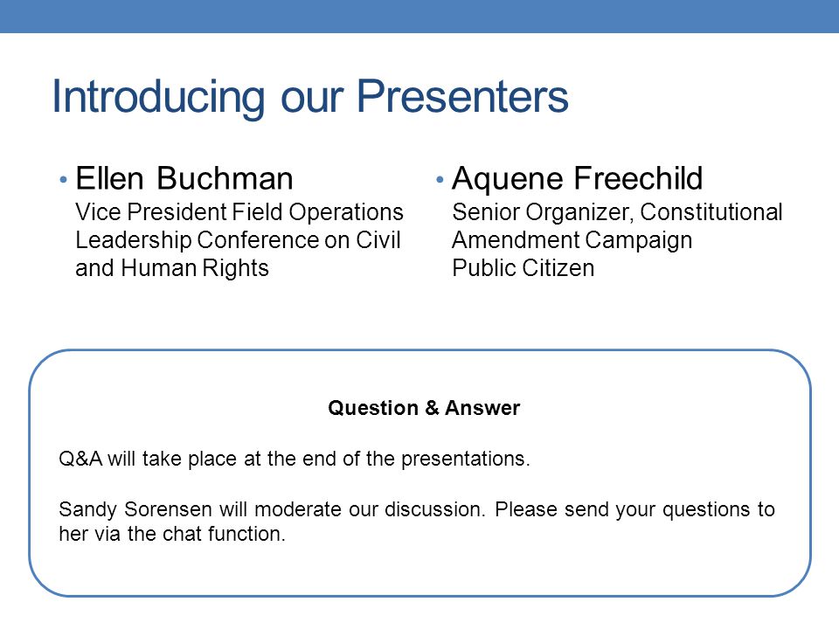Screen dimensions: 839x629
Task: Click the 'her via the chat function' line
Action: tap(172, 534)
